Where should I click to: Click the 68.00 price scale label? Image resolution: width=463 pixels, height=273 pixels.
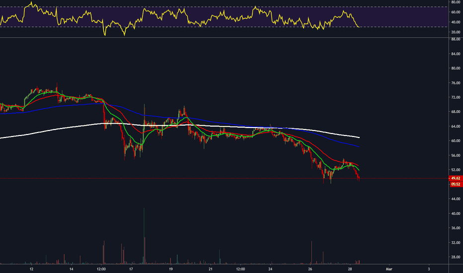pos(456,112)
